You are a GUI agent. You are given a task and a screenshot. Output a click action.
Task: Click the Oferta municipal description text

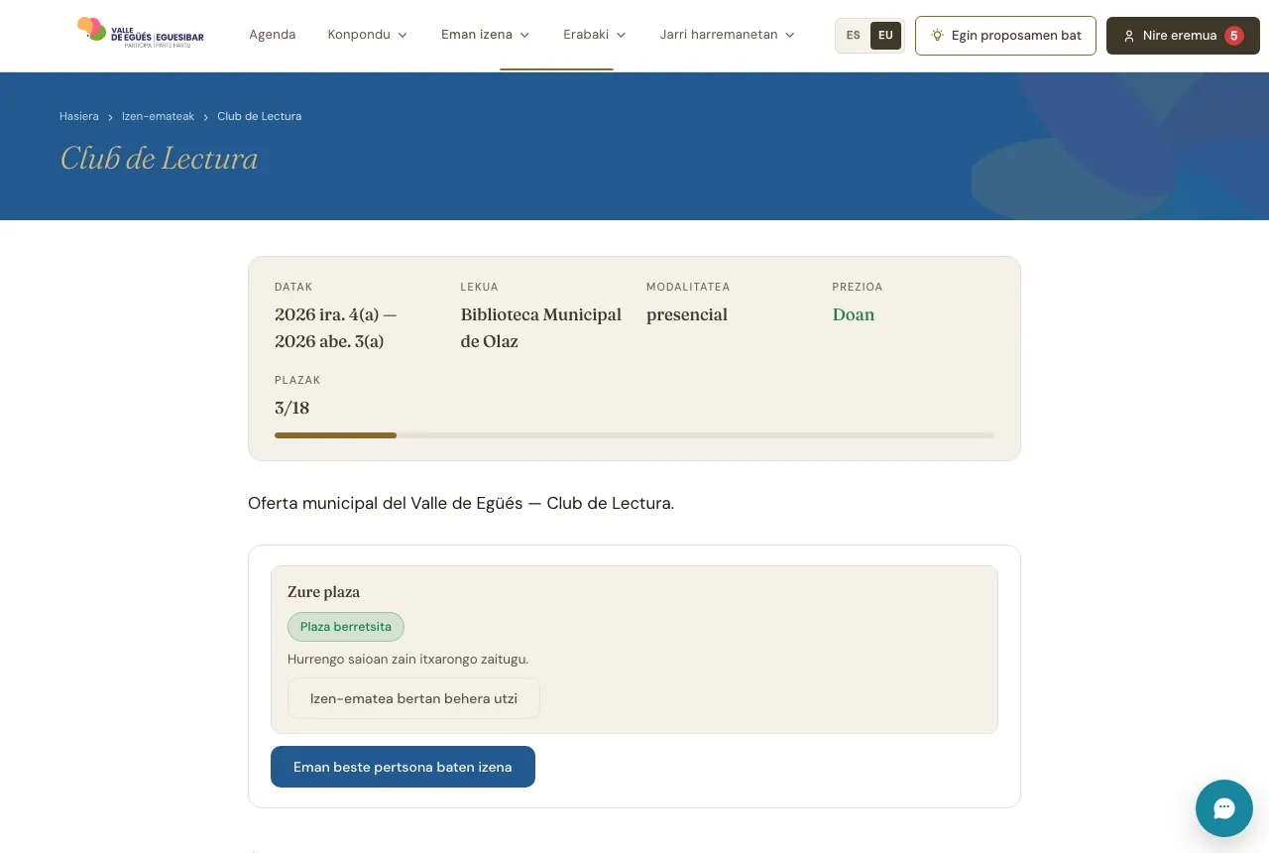pos(461,503)
